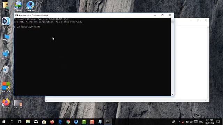Open the Mail app on the taskbar
Screen dimensions: 223x125
pyautogui.click(x=36, y=122)
